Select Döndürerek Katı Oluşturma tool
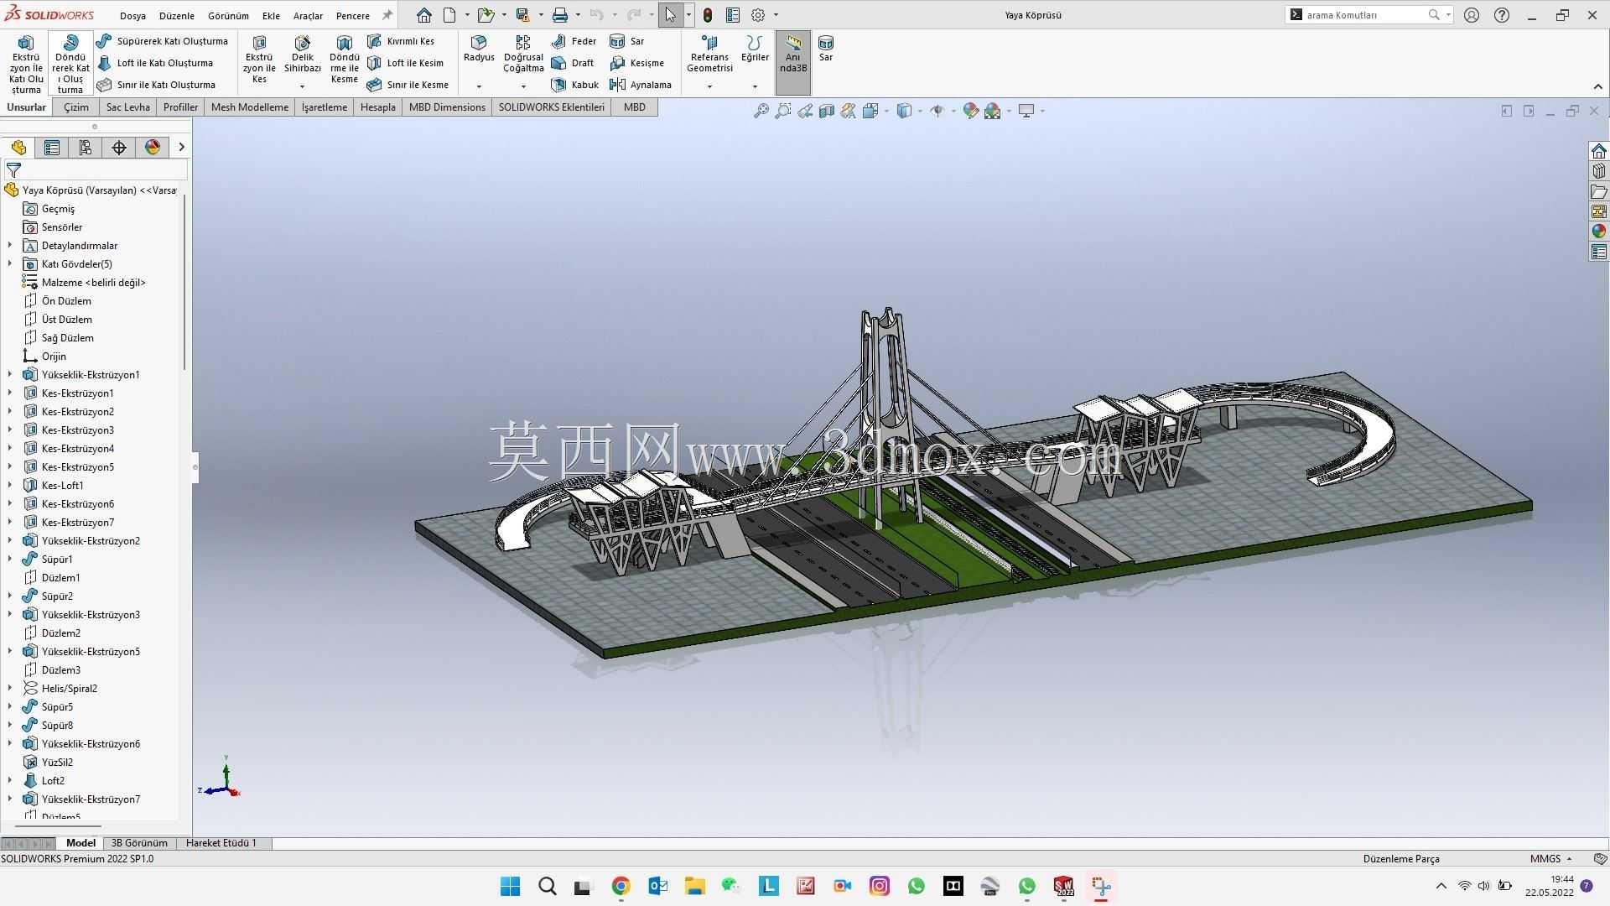This screenshot has height=906, width=1610. 70,64
